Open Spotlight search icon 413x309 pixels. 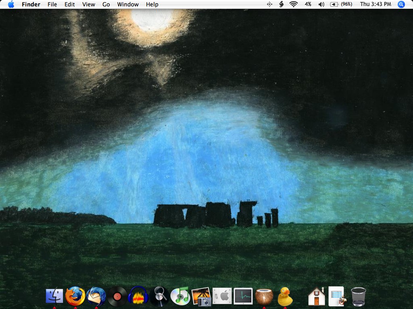coord(401,4)
